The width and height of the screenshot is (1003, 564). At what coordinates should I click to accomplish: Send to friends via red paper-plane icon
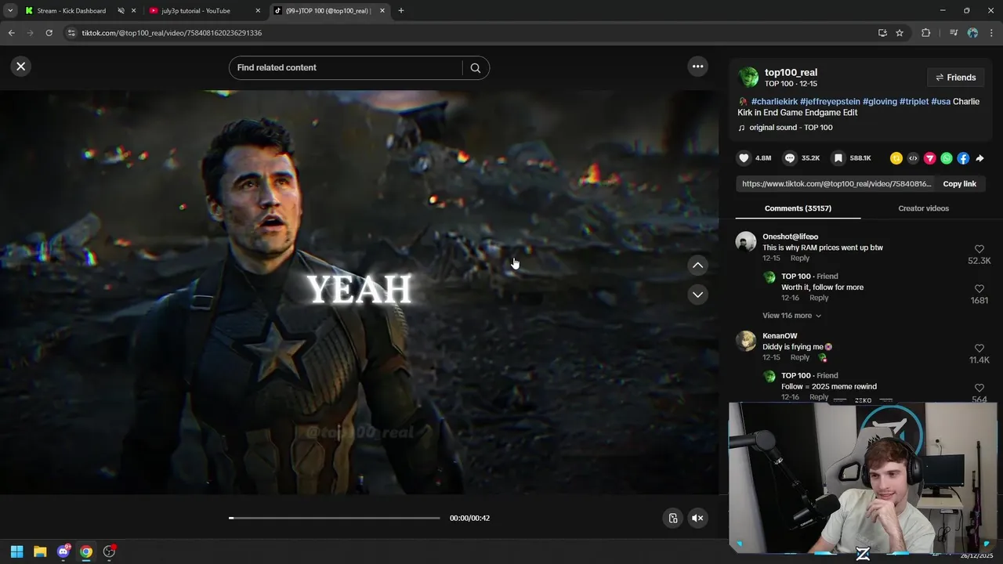click(930, 158)
